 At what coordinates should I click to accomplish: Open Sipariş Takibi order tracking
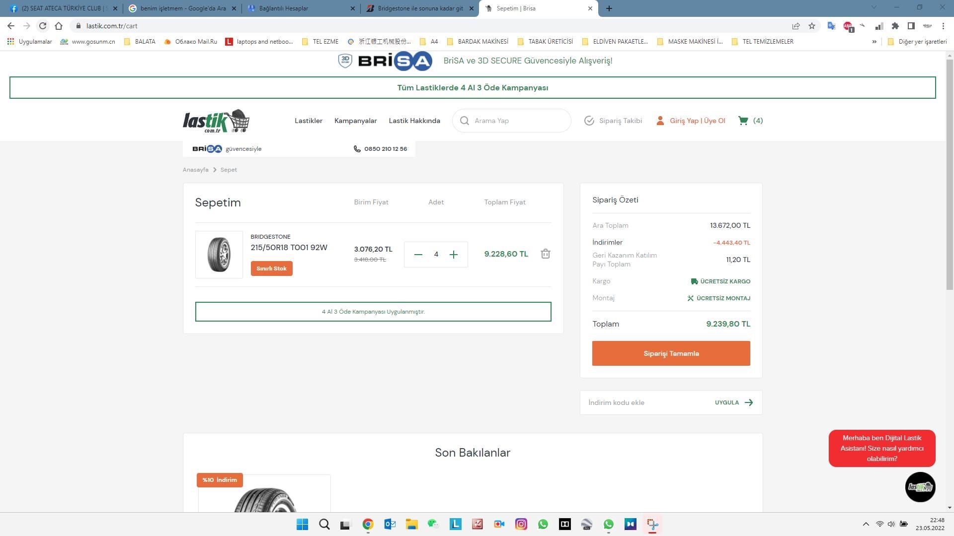click(x=613, y=121)
